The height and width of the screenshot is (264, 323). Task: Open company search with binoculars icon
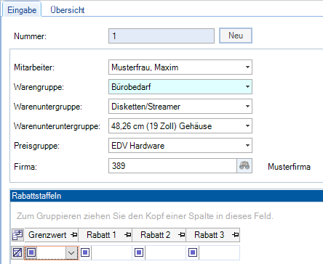pos(244,166)
